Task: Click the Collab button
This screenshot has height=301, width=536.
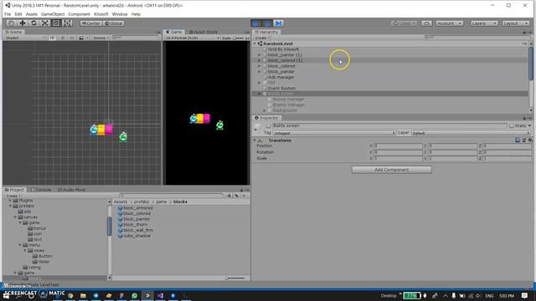Action: pos(404,23)
